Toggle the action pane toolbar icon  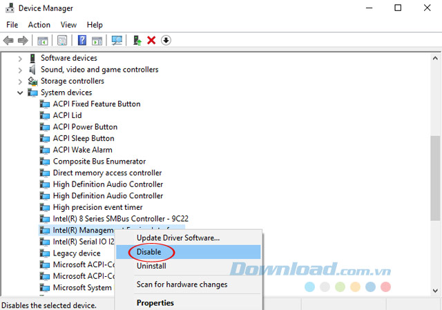pyautogui.click(x=97, y=41)
